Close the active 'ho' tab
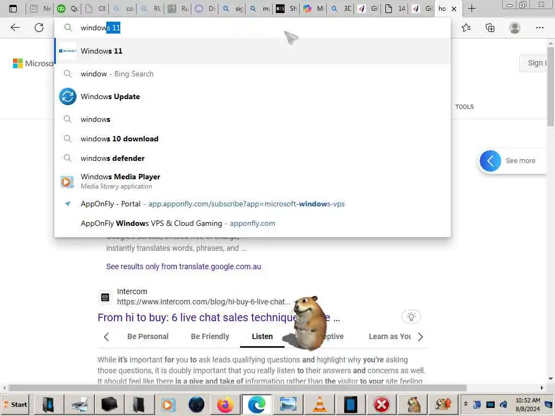This screenshot has width=555, height=416. click(454, 9)
